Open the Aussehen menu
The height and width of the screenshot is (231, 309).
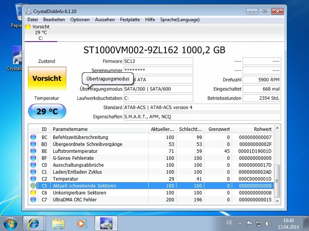(x=105, y=20)
